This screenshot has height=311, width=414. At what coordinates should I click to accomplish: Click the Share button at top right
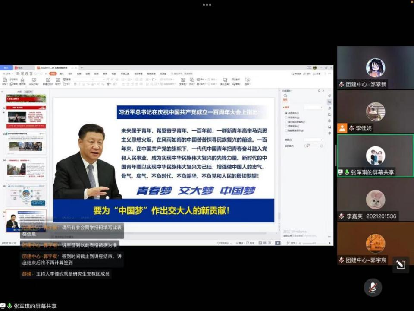(317, 74)
